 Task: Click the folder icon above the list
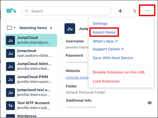click(x=9, y=28)
